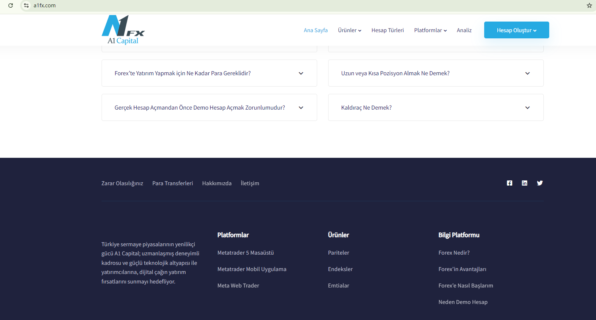Open the Para Transferleri footer link

pos(172,183)
